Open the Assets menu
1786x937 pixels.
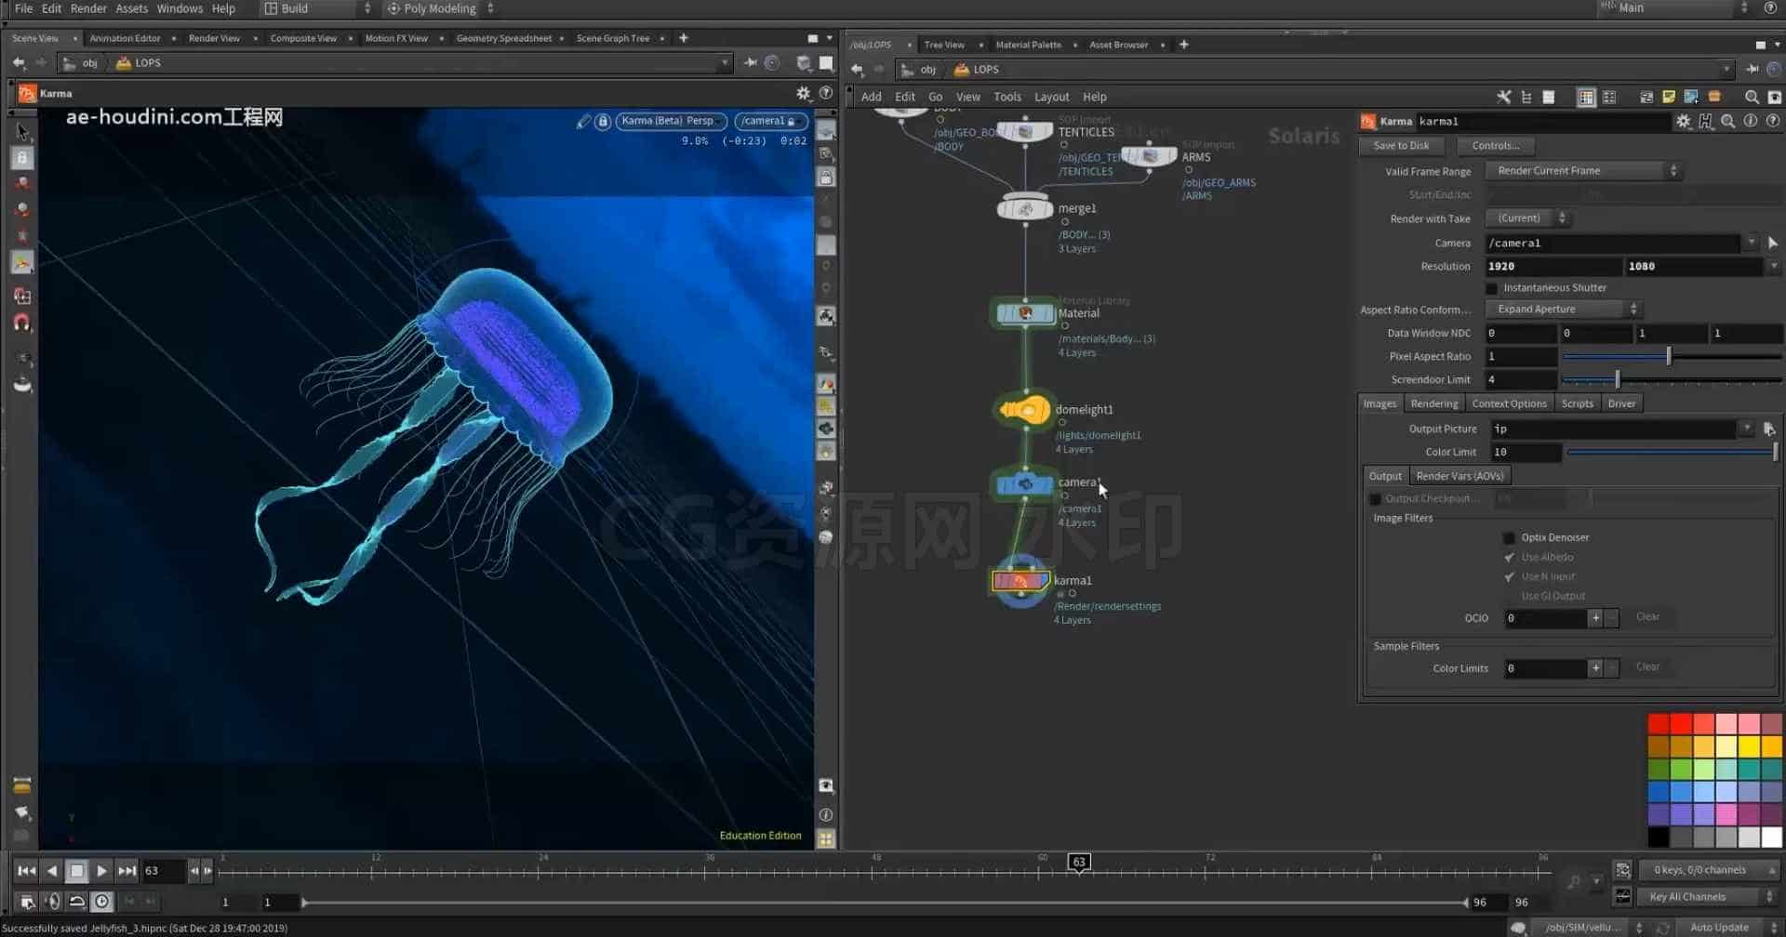pos(131,8)
